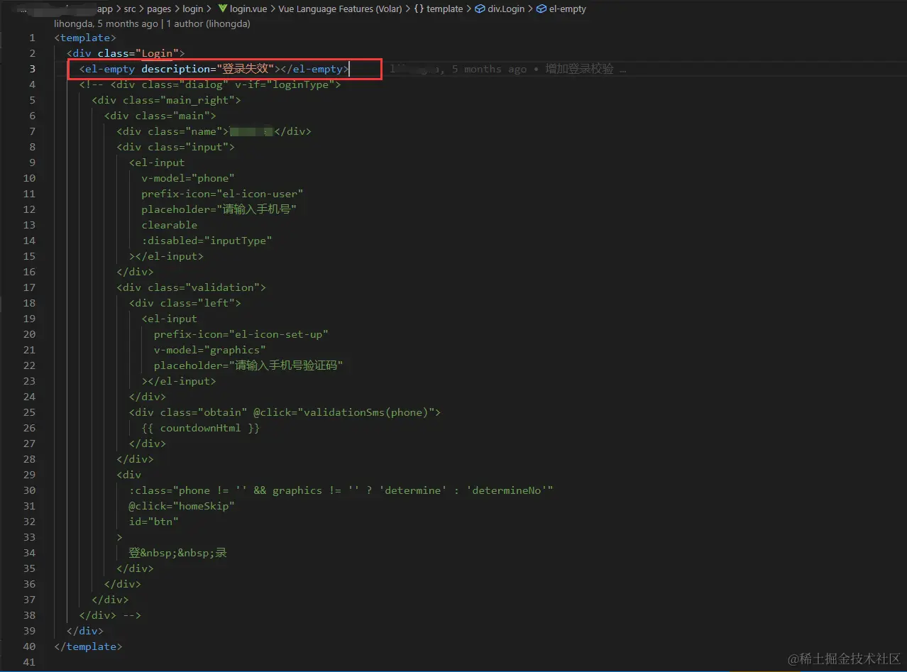Viewport: 907px width, 672px height.
Task: Open the div.Login symbol breadcrumb
Action: pos(505,9)
